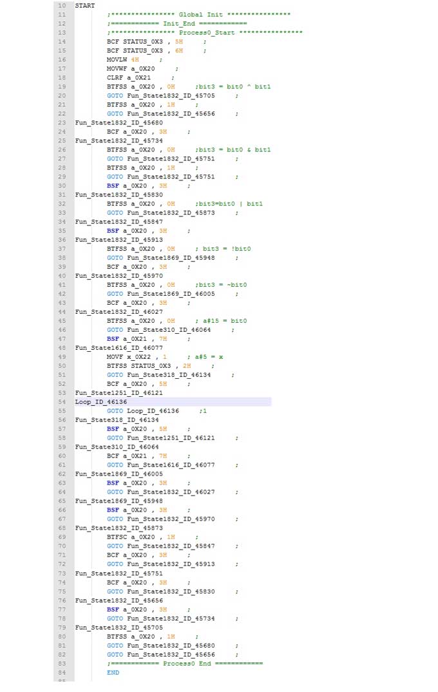Screen dimensions: 438x692
Task: Click the BCF STATUS_0X3 , 5H instruction
Action: (x=145, y=41)
